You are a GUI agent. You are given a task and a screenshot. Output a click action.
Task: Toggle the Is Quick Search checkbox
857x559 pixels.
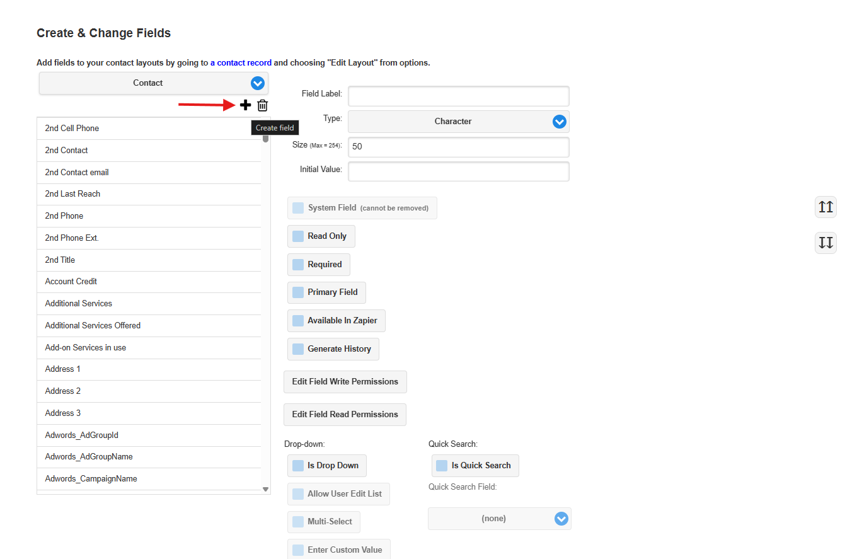(x=442, y=466)
